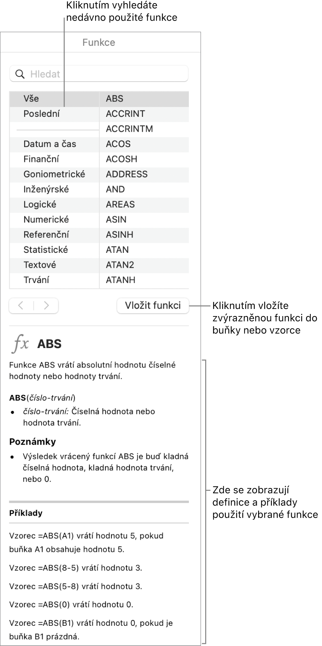322x646 pixels.
Task: Select the Vše category
Action: pos(54,99)
